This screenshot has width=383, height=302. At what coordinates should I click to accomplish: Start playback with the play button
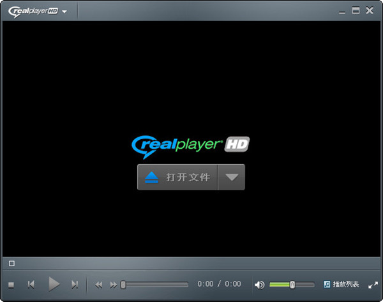(x=54, y=284)
